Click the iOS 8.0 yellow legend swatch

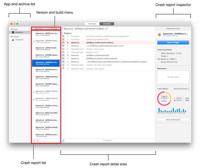coord(175,98)
